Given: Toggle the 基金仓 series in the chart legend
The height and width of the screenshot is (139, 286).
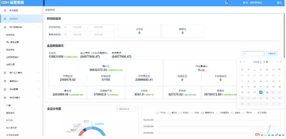Looking at the screenshot, I should [x=172, y=113].
